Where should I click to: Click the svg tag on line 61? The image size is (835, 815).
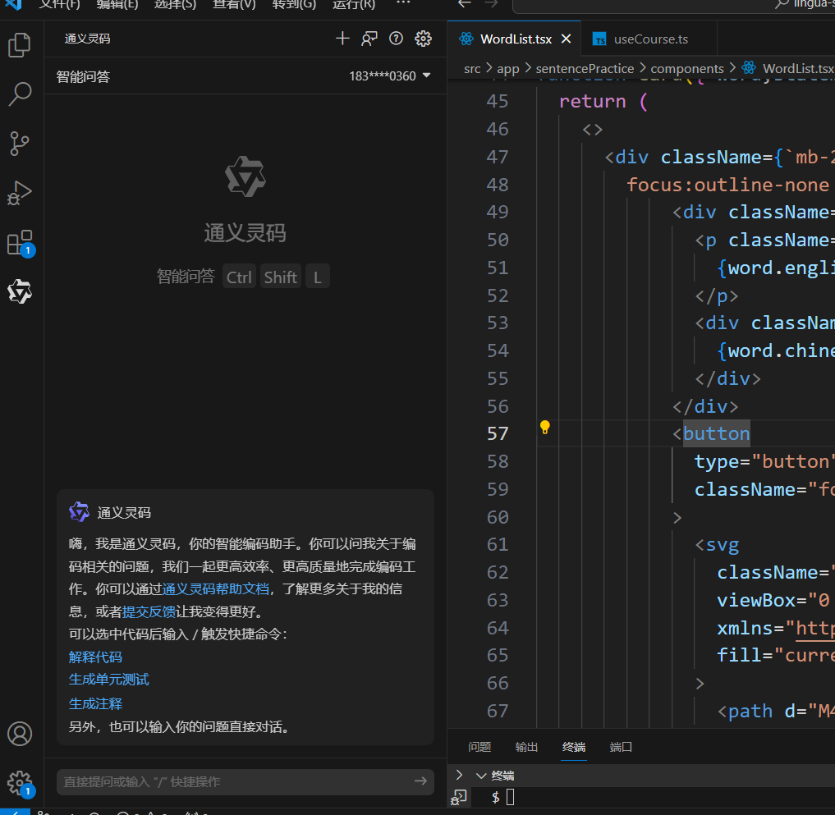pos(722,545)
